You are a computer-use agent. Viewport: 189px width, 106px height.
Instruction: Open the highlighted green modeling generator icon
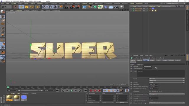[100, 7]
